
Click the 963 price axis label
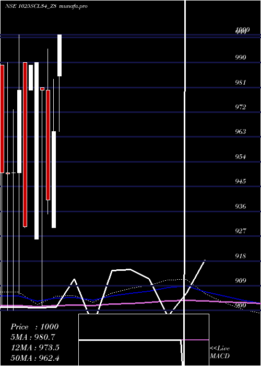click(241, 132)
